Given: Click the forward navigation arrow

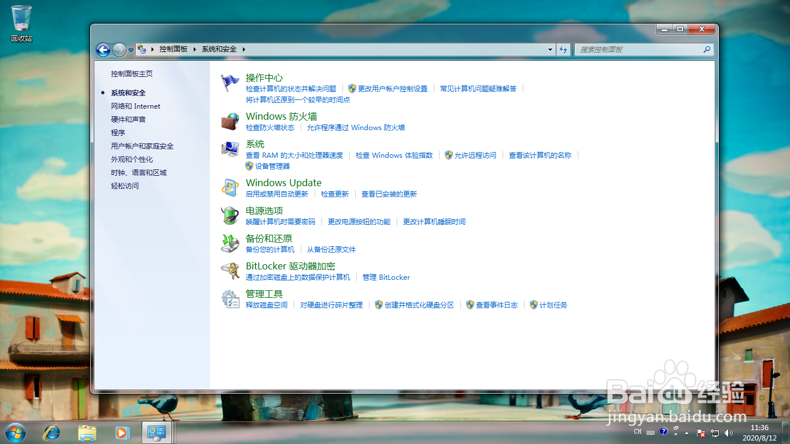Looking at the screenshot, I should pyautogui.click(x=119, y=50).
